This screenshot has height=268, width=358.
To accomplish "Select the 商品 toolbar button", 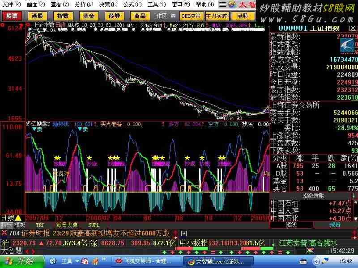I will [140, 16].
